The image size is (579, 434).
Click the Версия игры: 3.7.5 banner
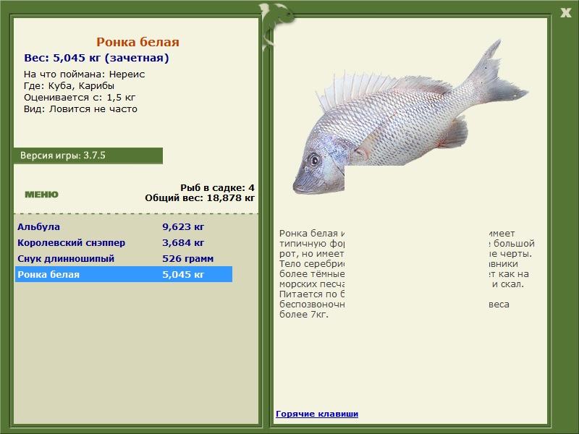coord(88,156)
